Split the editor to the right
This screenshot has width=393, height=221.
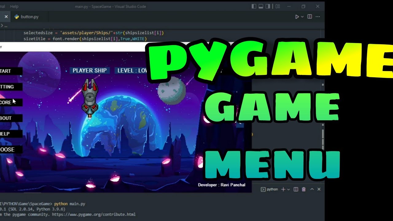tap(309, 17)
